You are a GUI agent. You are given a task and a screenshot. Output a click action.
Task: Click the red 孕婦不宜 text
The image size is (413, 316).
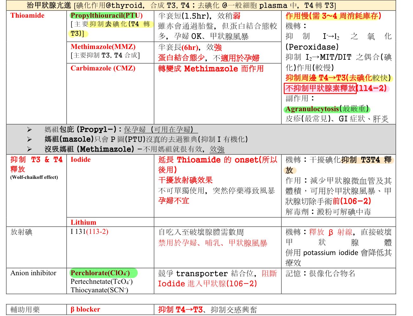coord(173,201)
